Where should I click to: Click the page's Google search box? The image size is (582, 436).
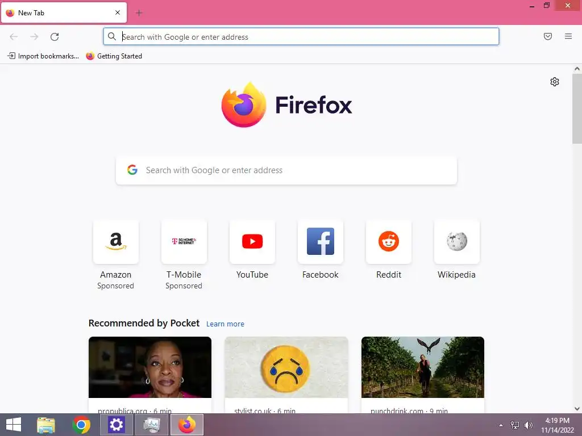click(x=286, y=170)
